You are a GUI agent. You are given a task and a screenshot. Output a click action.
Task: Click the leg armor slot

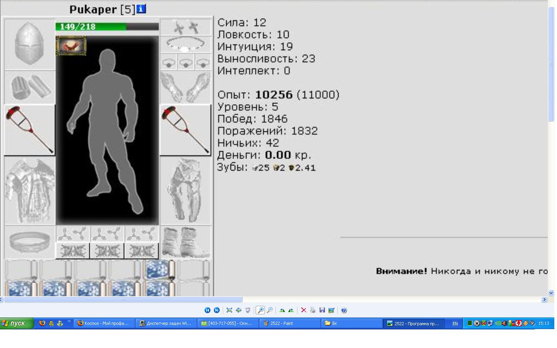(185, 191)
